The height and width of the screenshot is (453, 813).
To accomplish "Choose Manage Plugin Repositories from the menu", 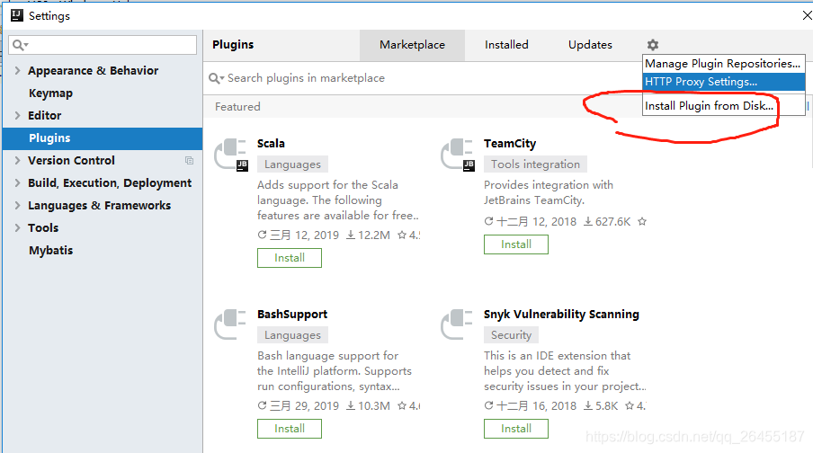I will coord(723,64).
